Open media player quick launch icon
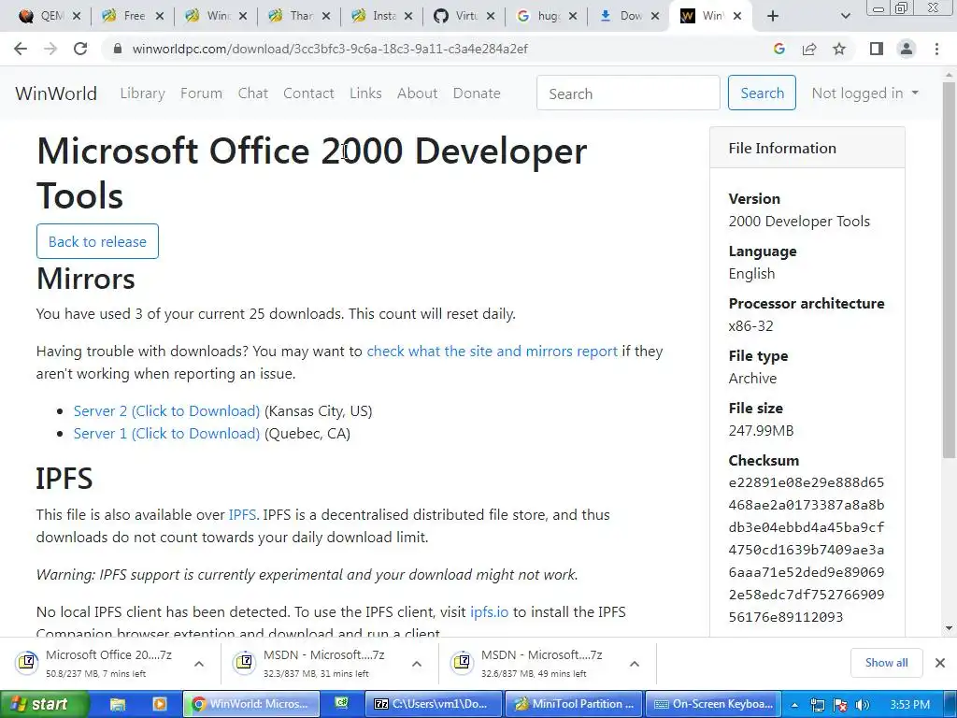 159,704
